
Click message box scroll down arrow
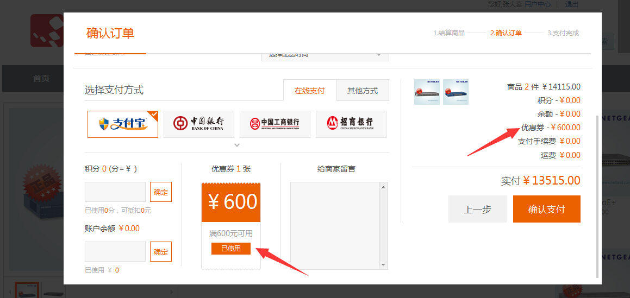[383, 265]
